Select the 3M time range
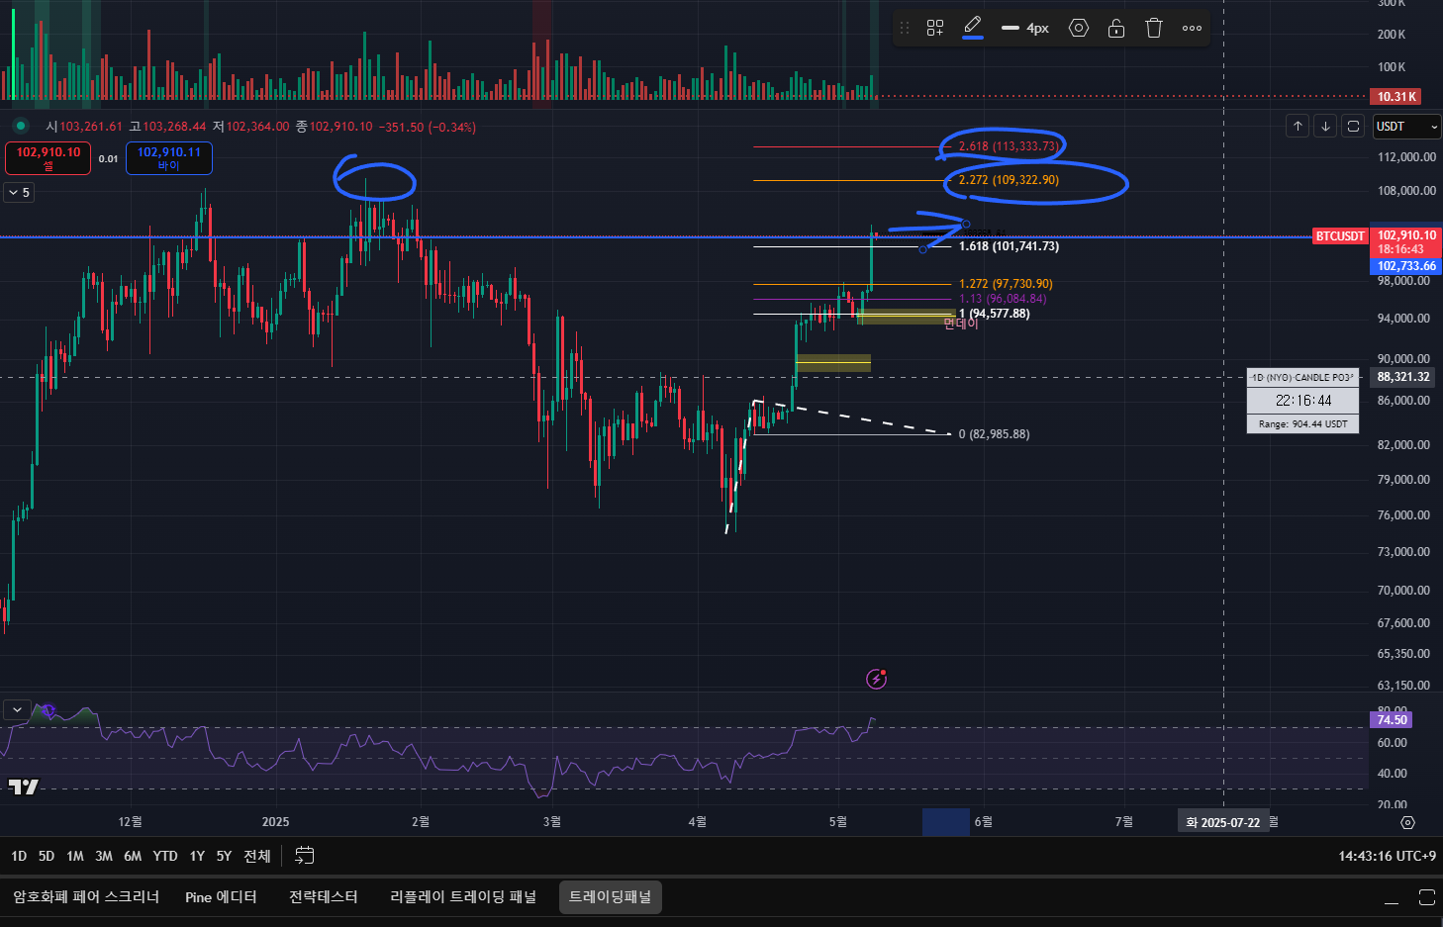The height and width of the screenshot is (927, 1443). tap(104, 856)
